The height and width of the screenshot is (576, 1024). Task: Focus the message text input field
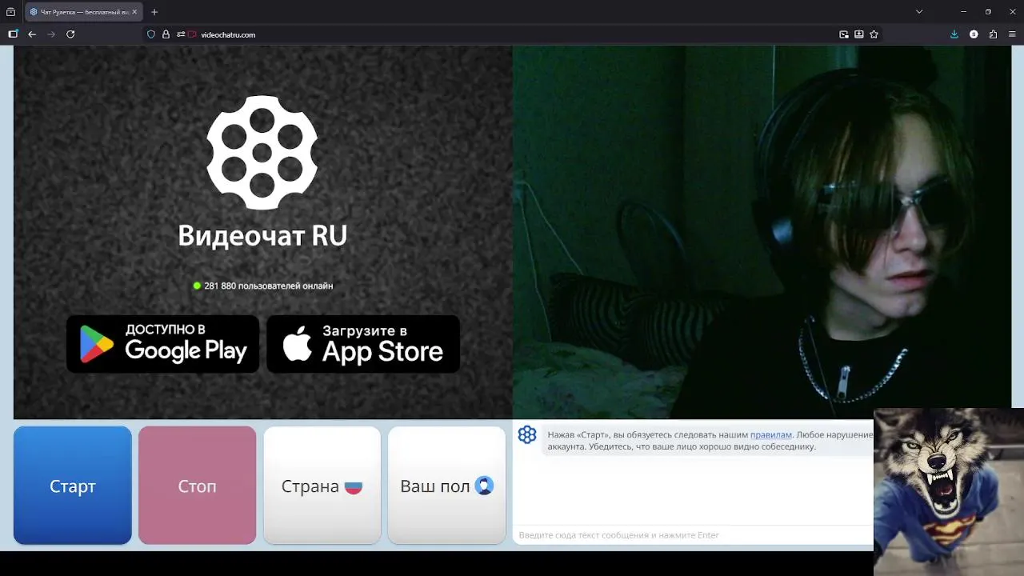tap(693, 535)
